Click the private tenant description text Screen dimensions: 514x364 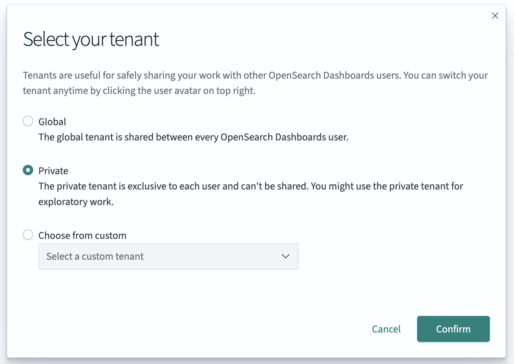click(x=250, y=194)
